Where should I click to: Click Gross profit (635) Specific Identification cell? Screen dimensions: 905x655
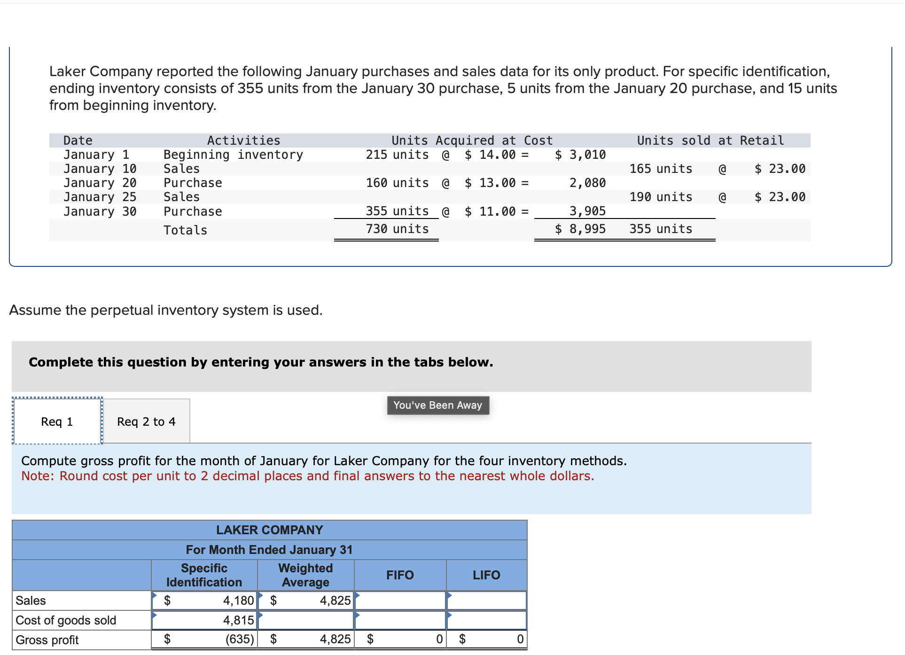(204, 639)
